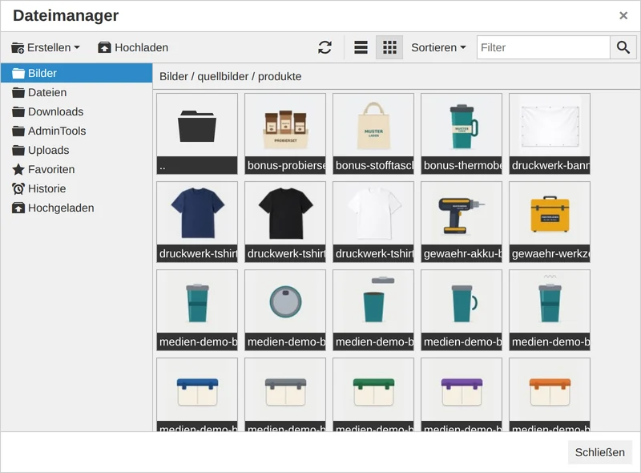The image size is (641, 473).
Task: Select the black druckwerk-tshirt thumbnail
Action: pos(285,222)
